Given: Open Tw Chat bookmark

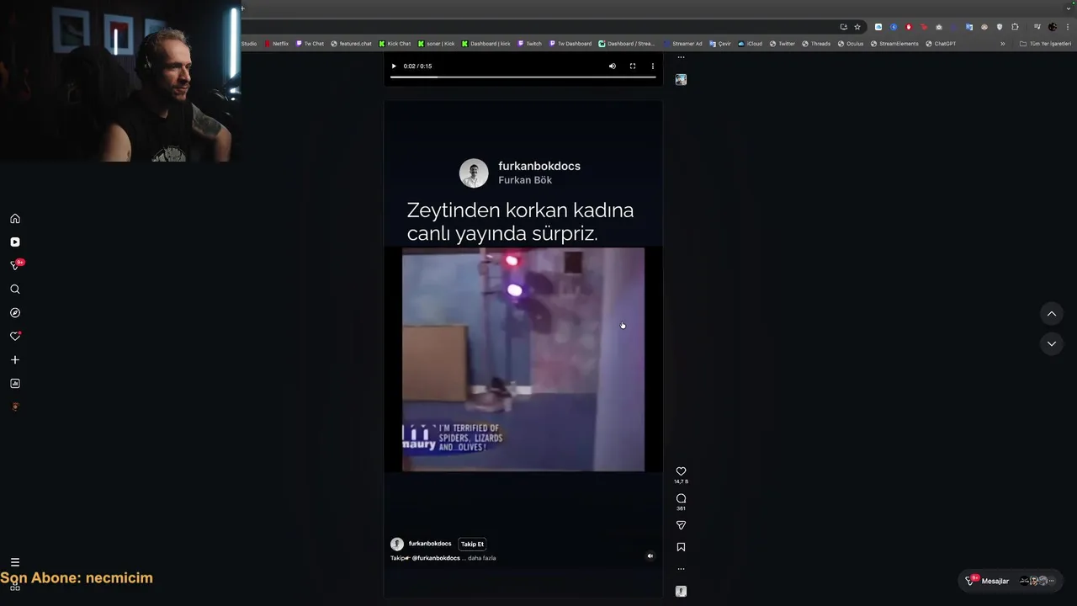Looking at the screenshot, I should [x=310, y=44].
